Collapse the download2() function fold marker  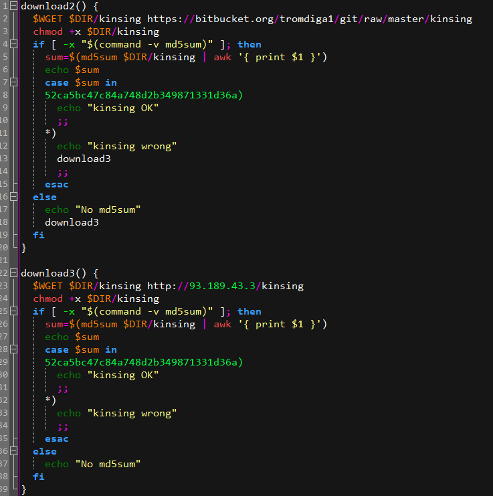tap(13, 6)
